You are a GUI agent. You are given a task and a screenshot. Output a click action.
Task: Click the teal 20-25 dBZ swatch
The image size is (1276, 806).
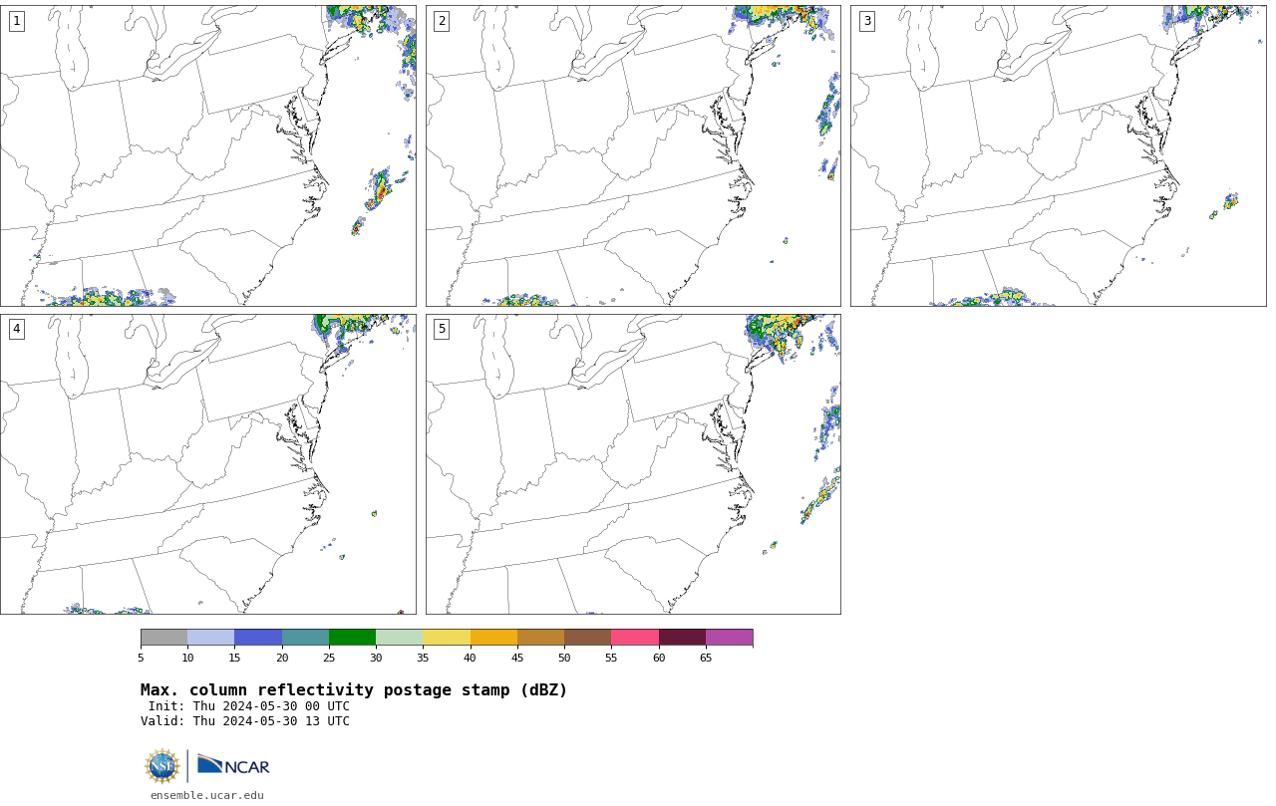tap(305, 638)
